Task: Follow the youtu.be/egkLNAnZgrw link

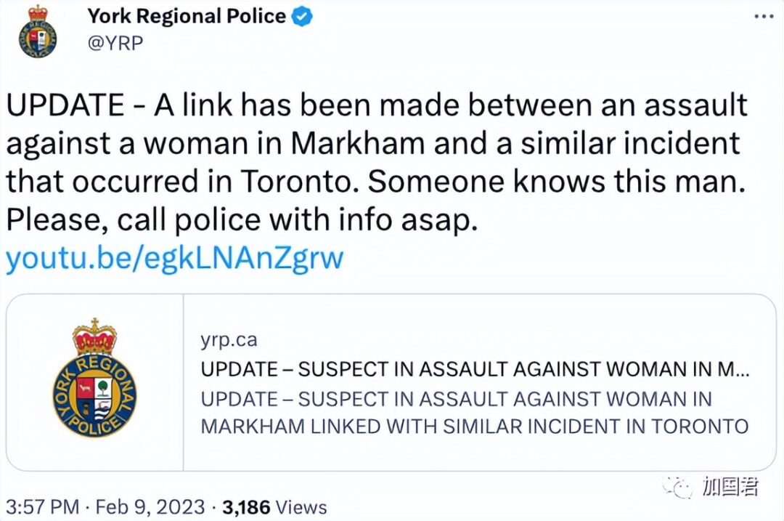Action: 174,258
